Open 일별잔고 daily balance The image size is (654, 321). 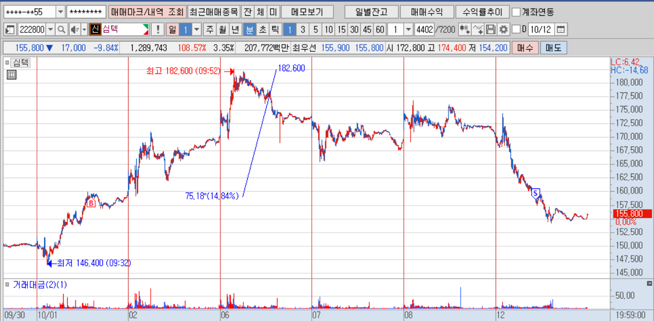point(371,12)
